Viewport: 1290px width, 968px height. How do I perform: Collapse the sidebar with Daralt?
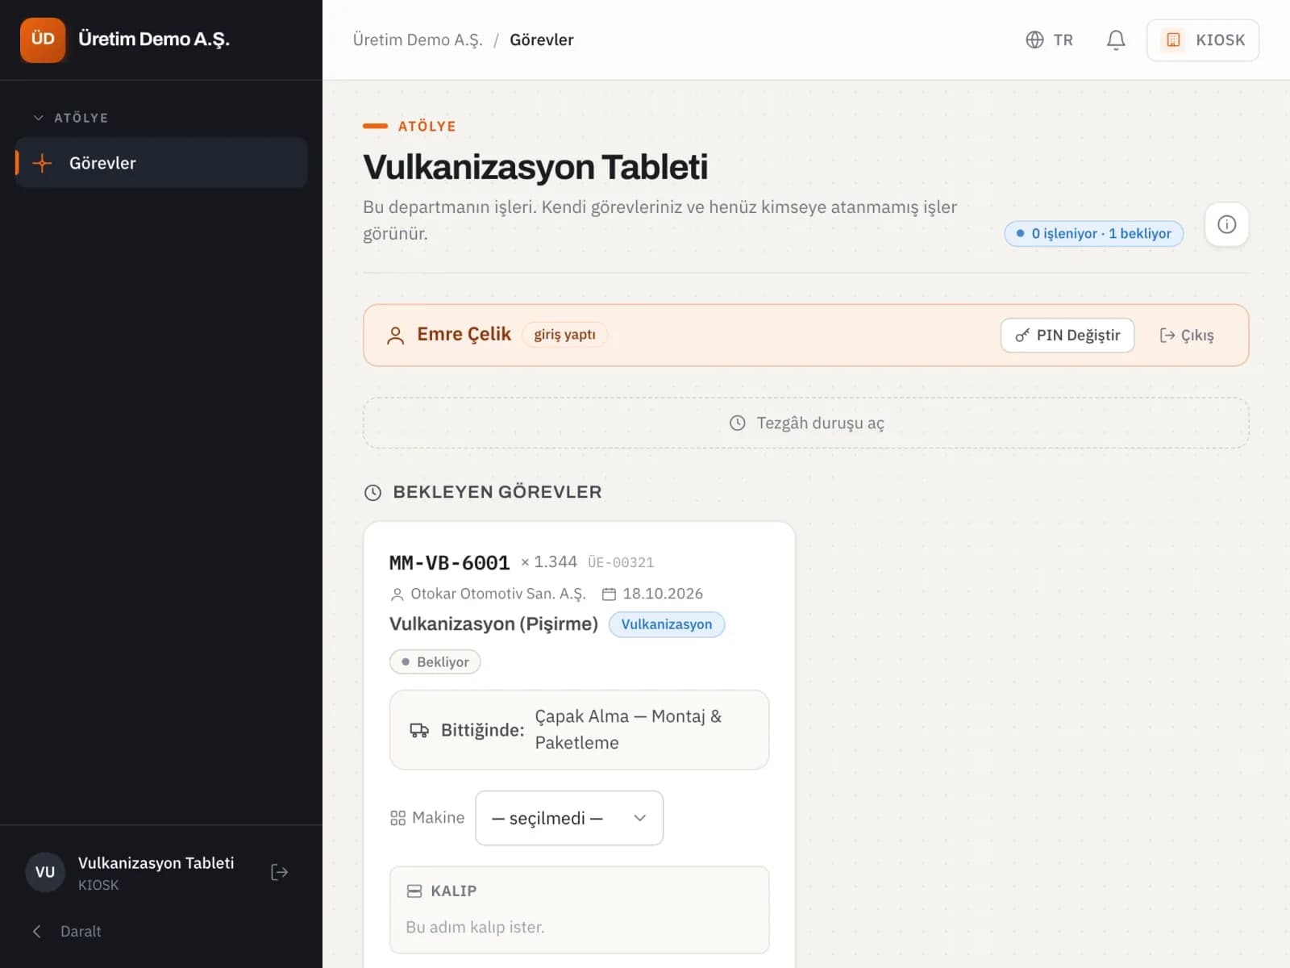pos(67,931)
